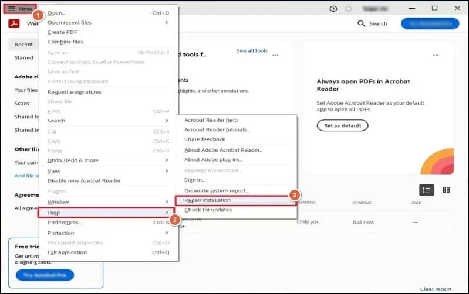Open Preferences... from menu
Image resolution: width=469 pixels, height=294 pixels.
point(108,223)
